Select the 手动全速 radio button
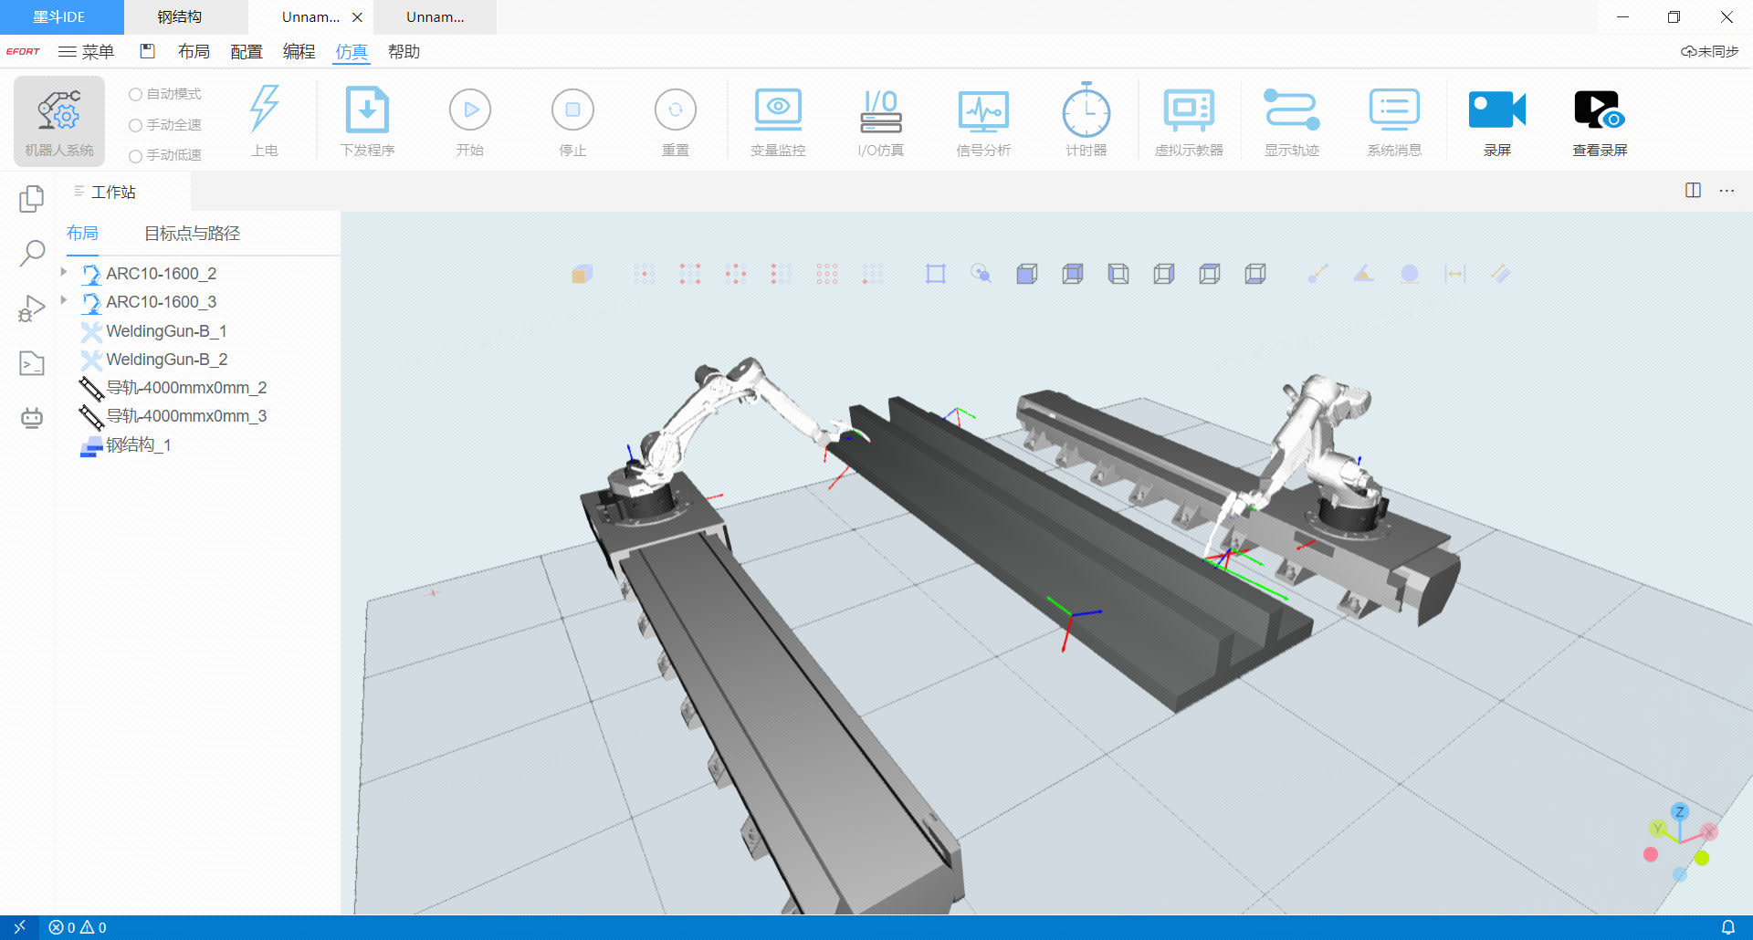The height and width of the screenshot is (940, 1753). (x=136, y=125)
